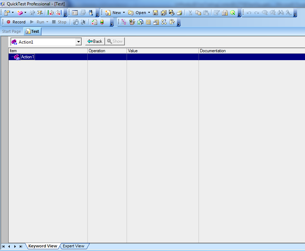Open the checkpoint icon's dropdown arrow
This screenshot has width=305, height=251.
coord(13,13)
